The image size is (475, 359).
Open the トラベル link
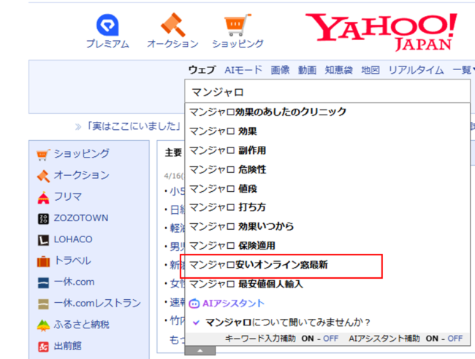(72, 260)
